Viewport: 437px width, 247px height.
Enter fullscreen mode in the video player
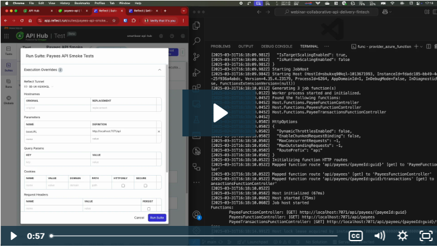[426, 236]
